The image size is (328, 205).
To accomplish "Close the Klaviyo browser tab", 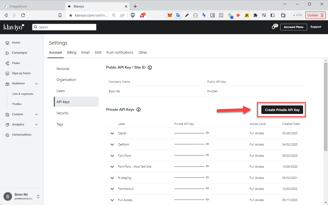I will (x=126, y=6).
